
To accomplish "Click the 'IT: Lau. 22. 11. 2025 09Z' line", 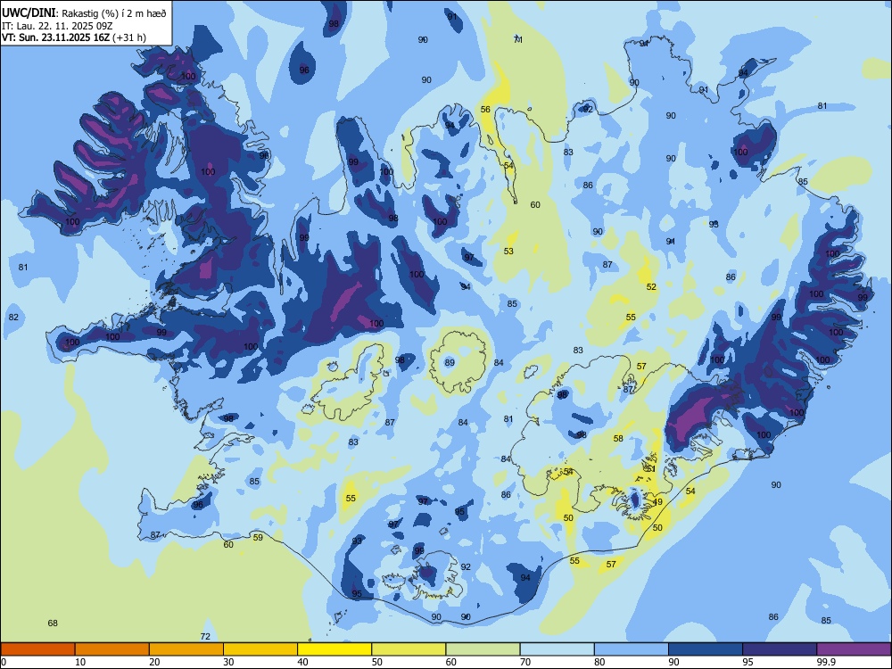I will [51, 26].
